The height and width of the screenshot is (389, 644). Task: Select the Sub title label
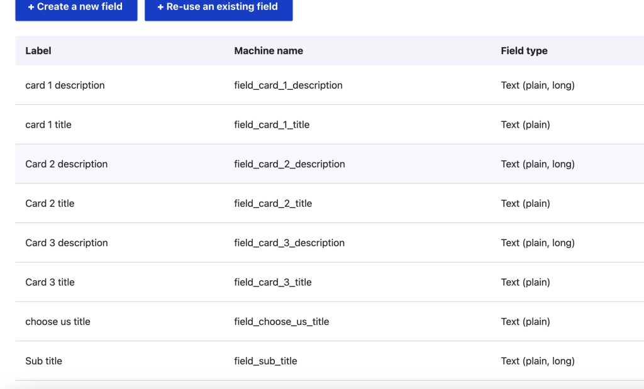tap(43, 361)
